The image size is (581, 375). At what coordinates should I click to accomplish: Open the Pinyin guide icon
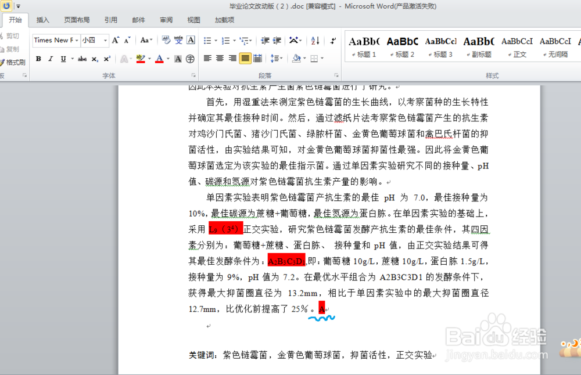click(x=180, y=41)
